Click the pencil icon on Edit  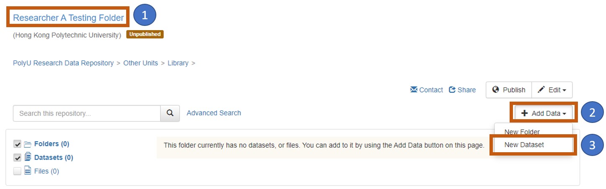pyautogui.click(x=541, y=89)
